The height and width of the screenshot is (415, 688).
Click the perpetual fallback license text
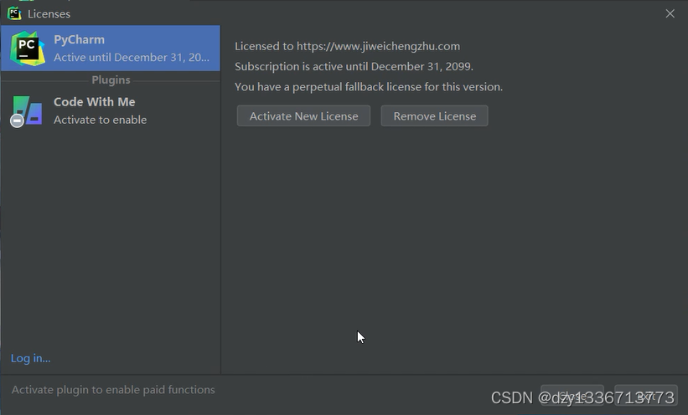point(369,87)
